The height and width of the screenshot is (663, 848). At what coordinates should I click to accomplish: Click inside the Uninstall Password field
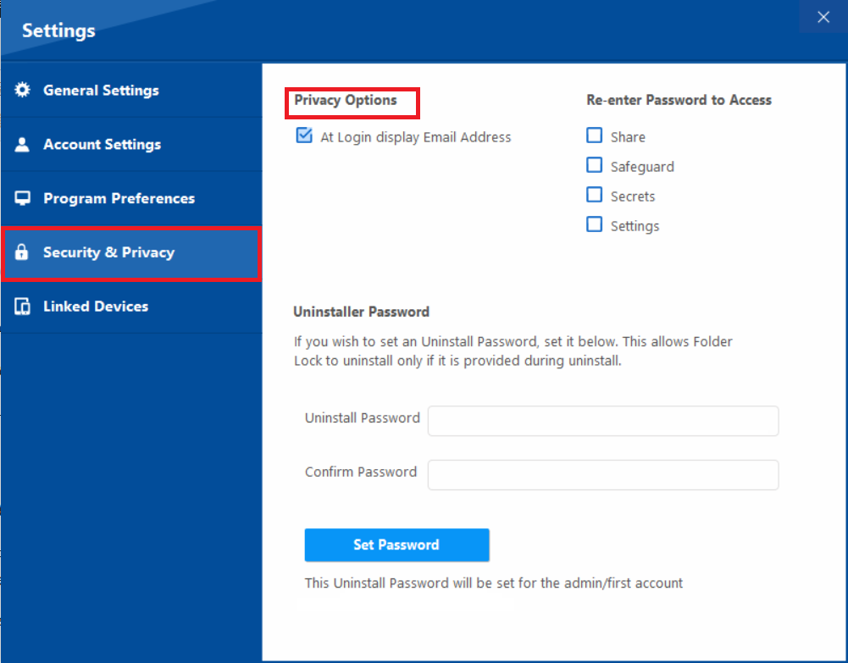pyautogui.click(x=602, y=421)
